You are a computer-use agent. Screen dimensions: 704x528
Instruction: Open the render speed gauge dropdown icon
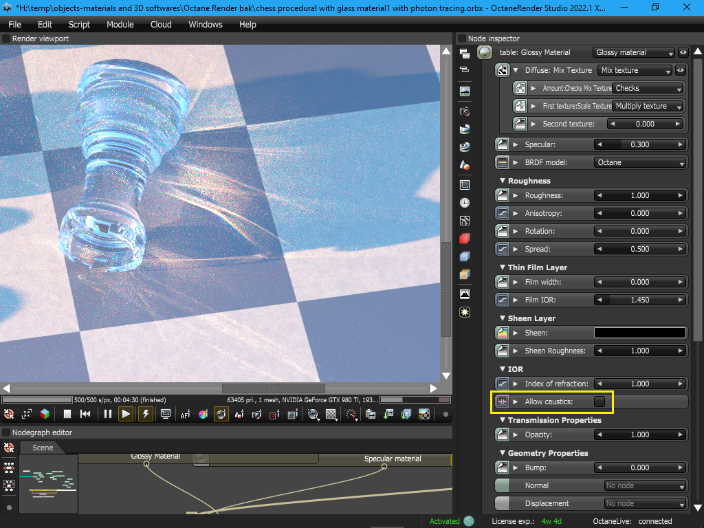pos(351,415)
